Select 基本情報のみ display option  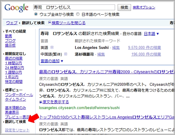point(16,108)
